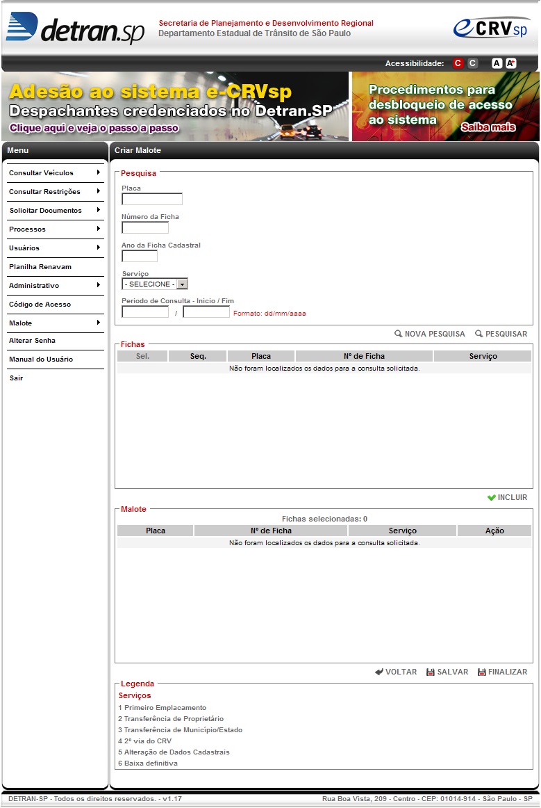Click legend entry '1 Primeiro Emplacamento'
Image resolution: width=541 pixels, height=808 pixels.
[x=162, y=707]
